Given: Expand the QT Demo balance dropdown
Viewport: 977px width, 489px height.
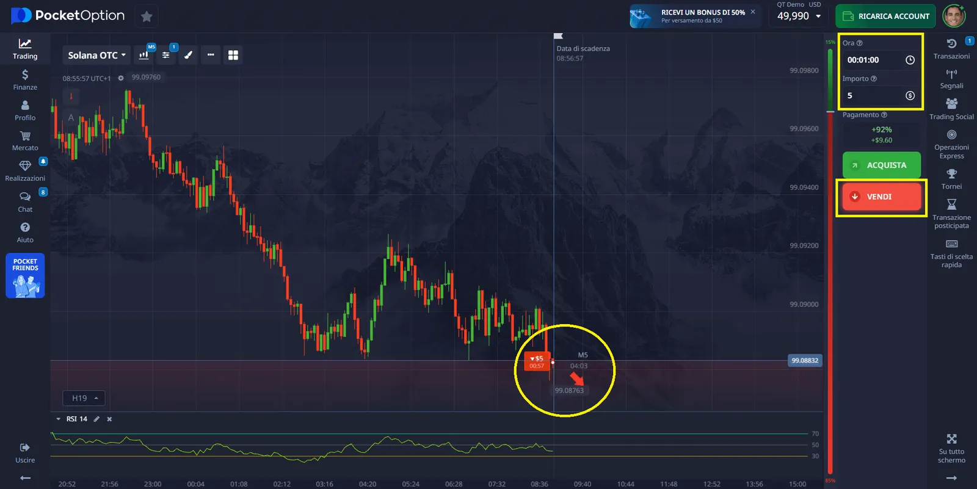Looking at the screenshot, I should click(x=818, y=16).
